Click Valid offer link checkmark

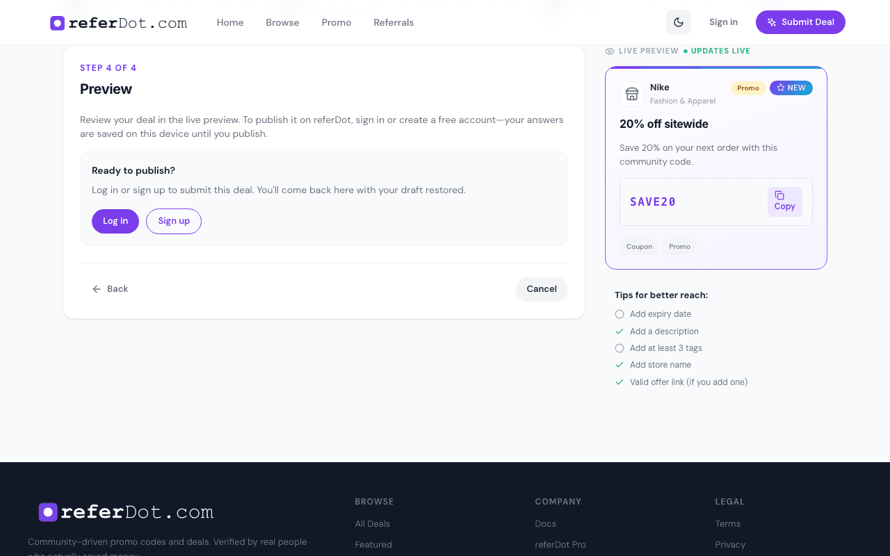tap(620, 382)
